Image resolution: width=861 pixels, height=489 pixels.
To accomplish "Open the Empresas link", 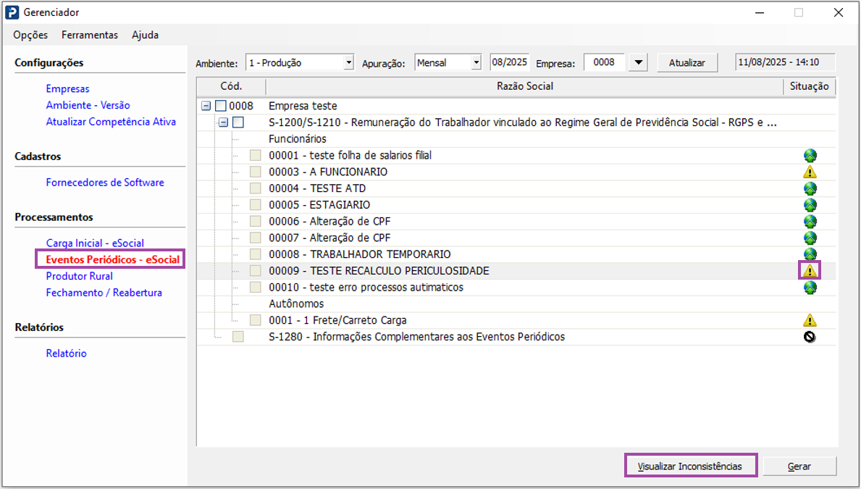I will 67,88.
